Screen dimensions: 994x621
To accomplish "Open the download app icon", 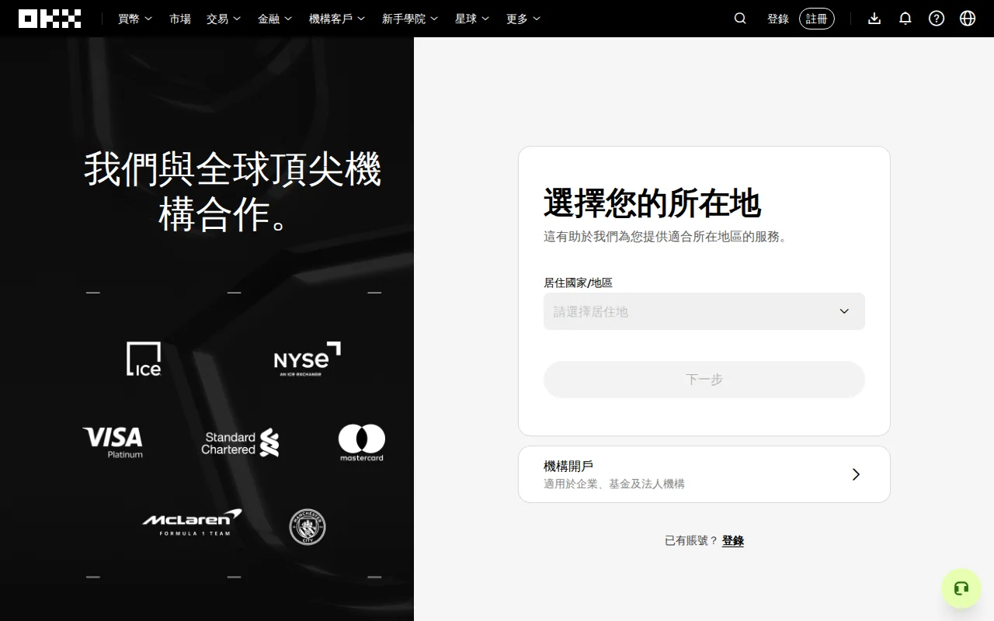I will [x=874, y=19].
